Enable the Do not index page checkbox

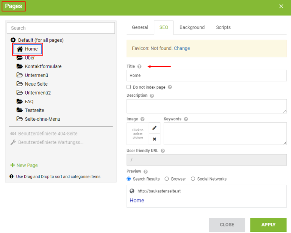tap(128, 87)
